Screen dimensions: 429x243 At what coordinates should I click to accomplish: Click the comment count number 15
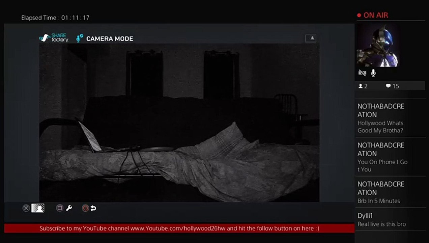pyautogui.click(x=396, y=86)
